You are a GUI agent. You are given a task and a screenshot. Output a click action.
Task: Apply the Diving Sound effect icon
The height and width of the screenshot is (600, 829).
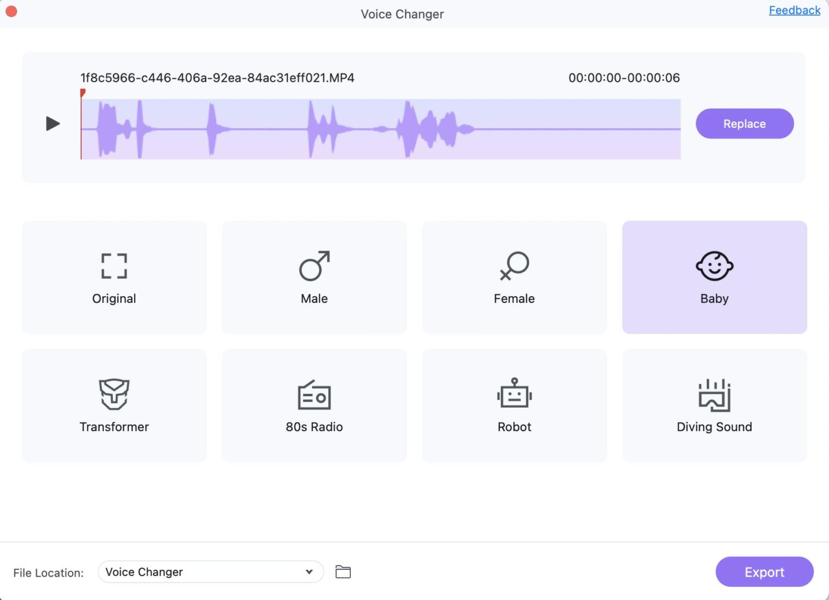(714, 395)
